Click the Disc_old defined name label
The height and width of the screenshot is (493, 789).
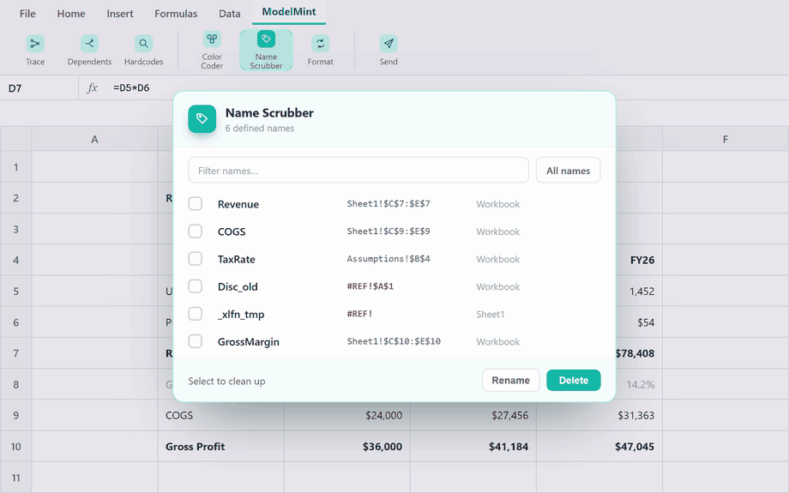238,286
